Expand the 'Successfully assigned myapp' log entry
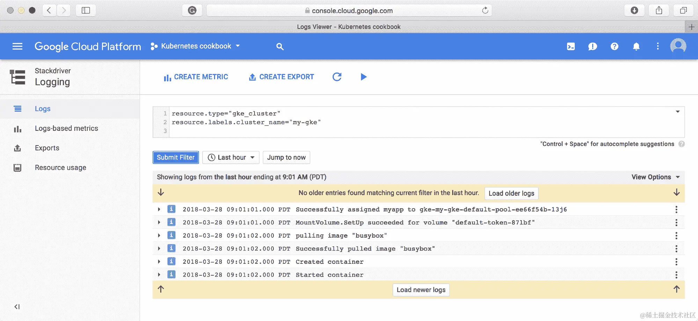 coord(159,209)
